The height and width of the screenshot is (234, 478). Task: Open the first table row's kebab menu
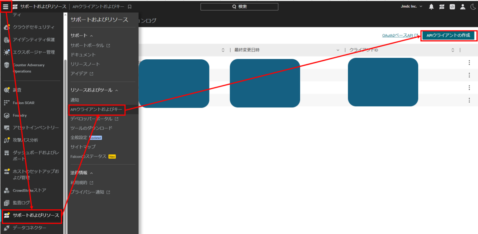[469, 62]
